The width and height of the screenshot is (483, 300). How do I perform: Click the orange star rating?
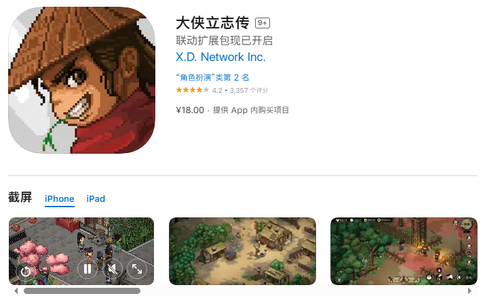click(x=192, y=90)
